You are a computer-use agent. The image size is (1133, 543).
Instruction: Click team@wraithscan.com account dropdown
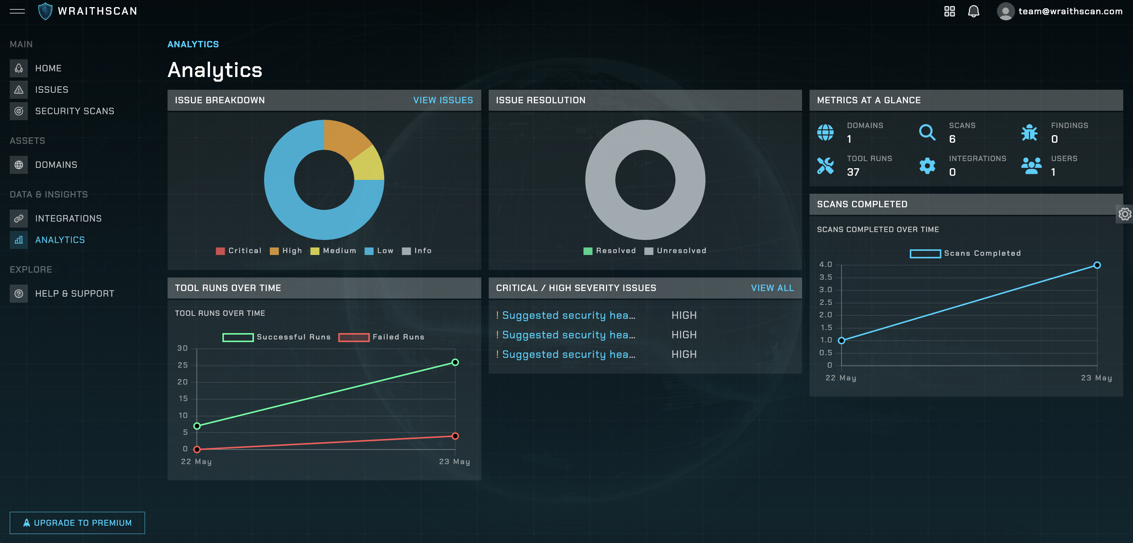(x=1071, y=11)
